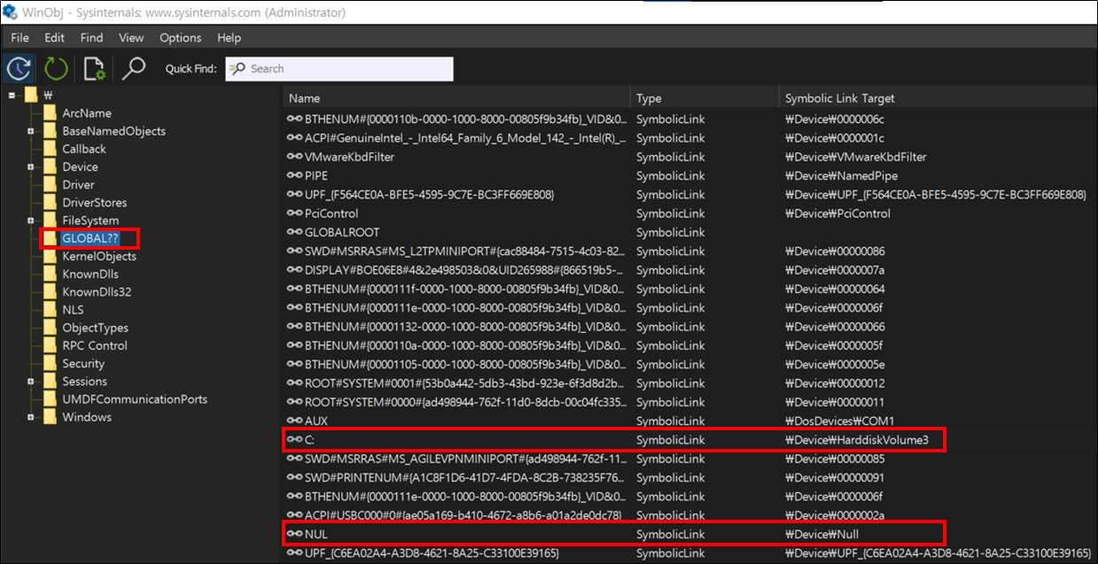Open the File menu
Viewport: 1098px width, 564px height.
pyautogui.click(x=19, y=38)
